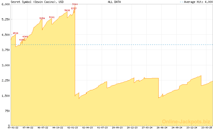Viewport: 213px width, 130px height.
Task: Click the 2,250 y-axis value label
Action: 6,80
